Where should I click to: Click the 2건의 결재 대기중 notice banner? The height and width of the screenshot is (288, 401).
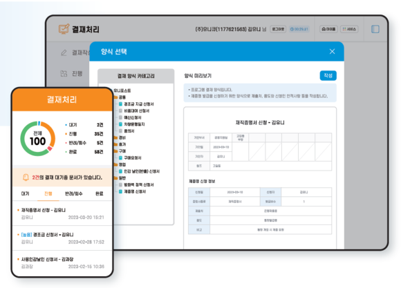point(62,177)
